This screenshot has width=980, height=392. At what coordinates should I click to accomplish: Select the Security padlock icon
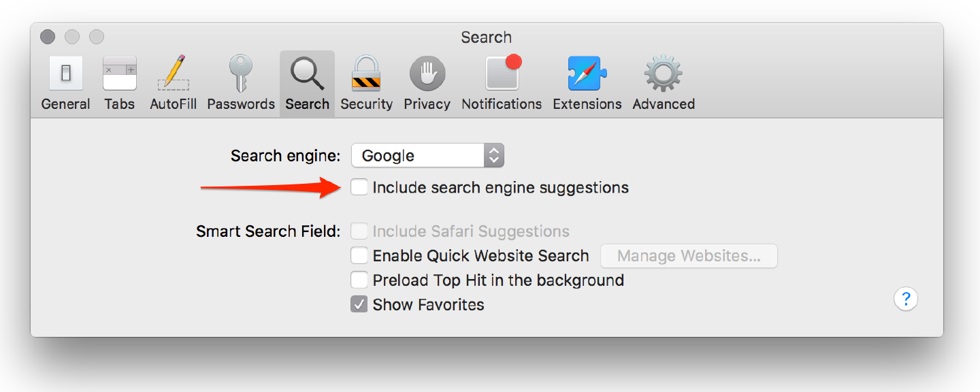click(366, 74)
